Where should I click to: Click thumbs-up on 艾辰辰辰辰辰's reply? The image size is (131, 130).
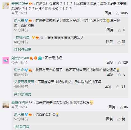tap(120, 86)
